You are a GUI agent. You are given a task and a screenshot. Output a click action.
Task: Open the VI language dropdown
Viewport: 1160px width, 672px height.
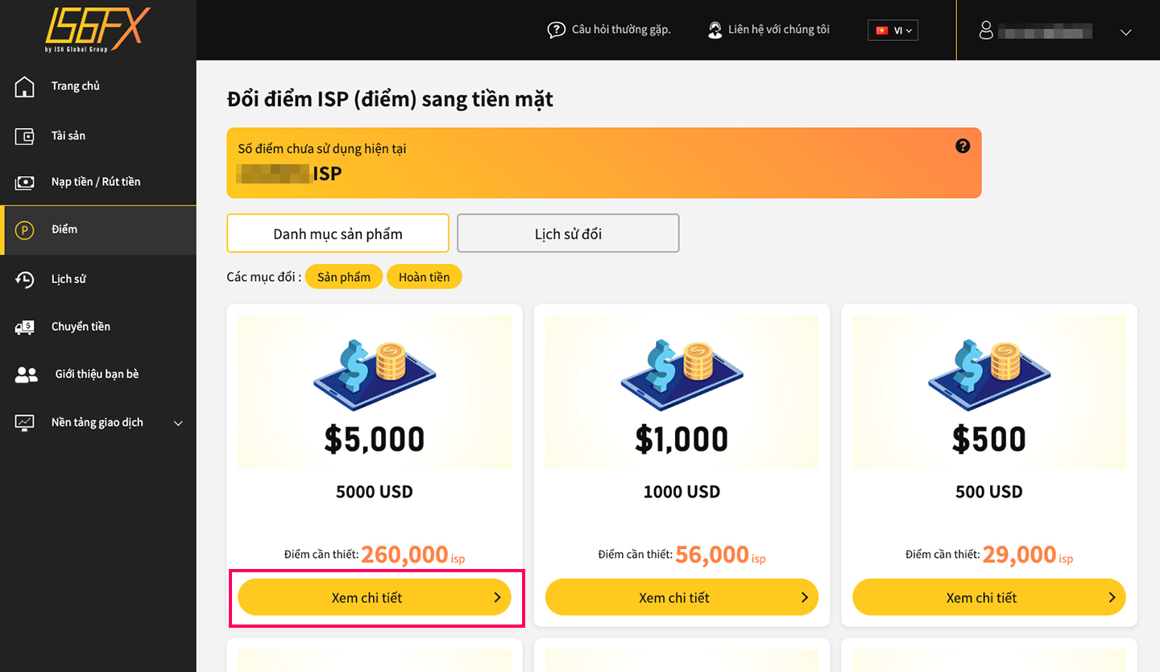pyautogui.click(x=893, y=31)
